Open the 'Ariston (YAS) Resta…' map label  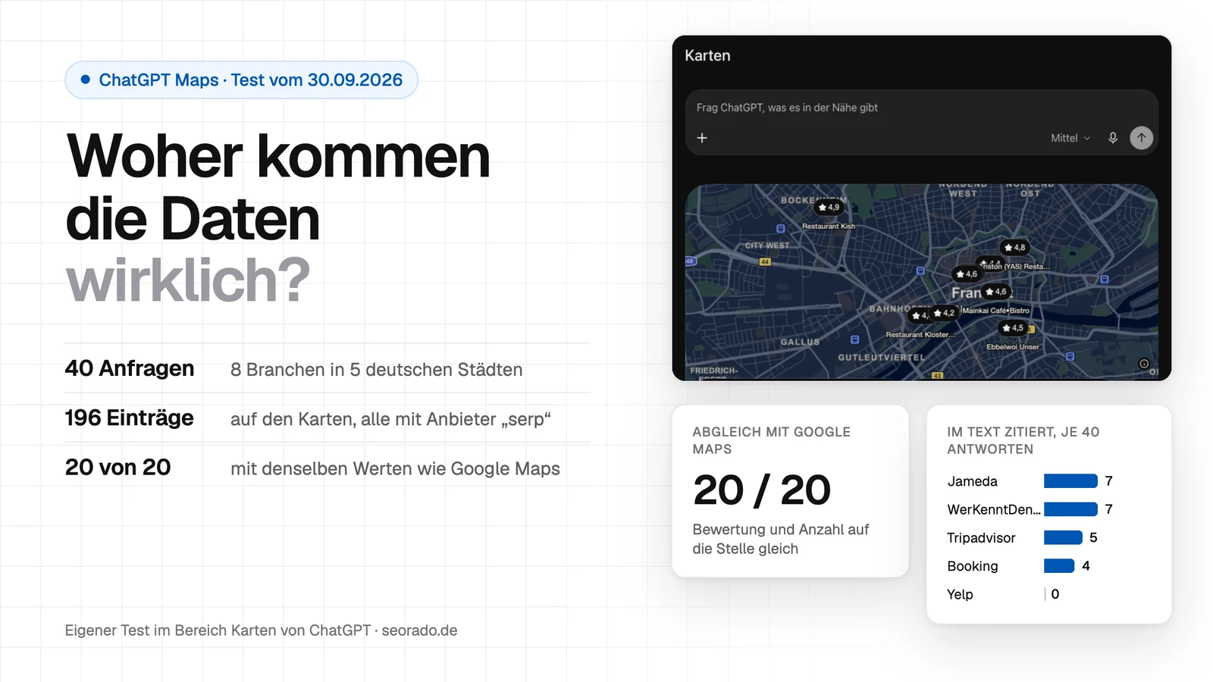1016,267
